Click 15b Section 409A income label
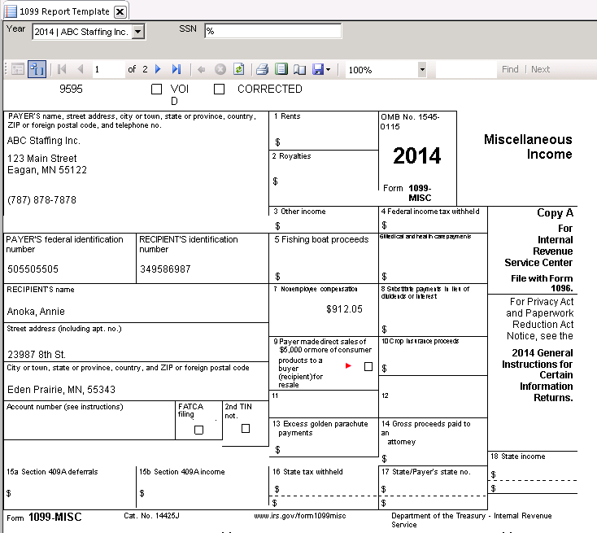Image resolution: width=597 pixels, height=533 pixels. (182, 472)
